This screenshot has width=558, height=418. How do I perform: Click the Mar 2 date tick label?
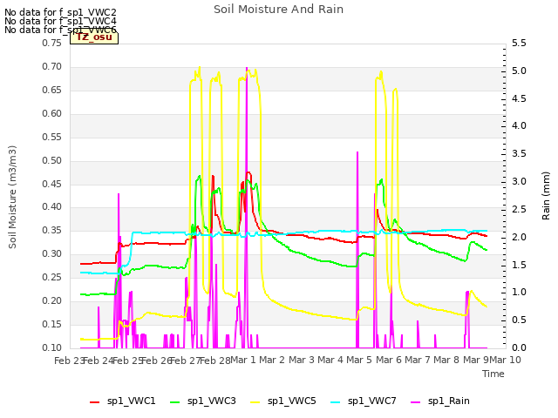click(x=272, y=360)
